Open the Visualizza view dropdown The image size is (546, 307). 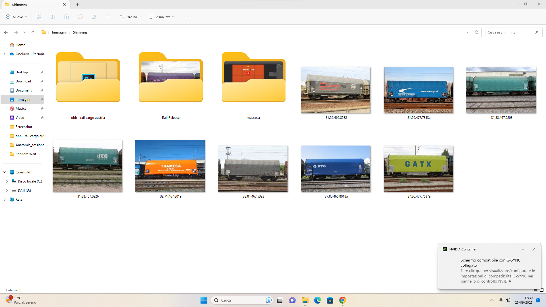(162, 17)
